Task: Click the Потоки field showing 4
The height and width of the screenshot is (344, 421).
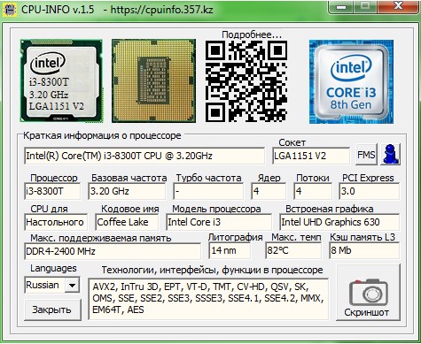Action: pos(313,191)
